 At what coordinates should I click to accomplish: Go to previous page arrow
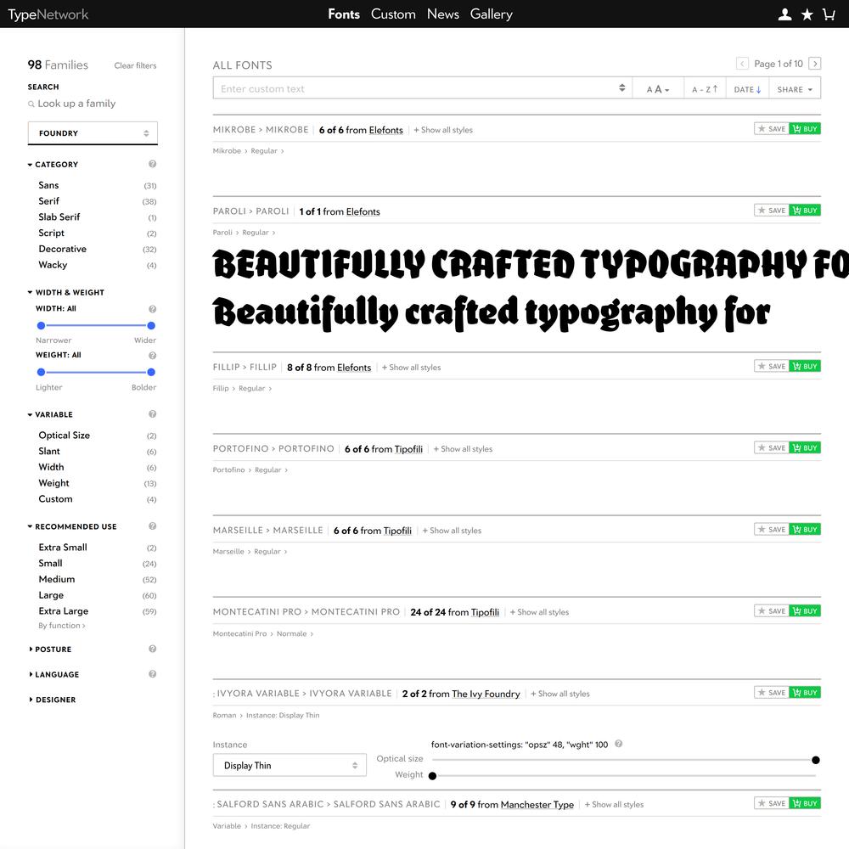click(x=742, y=64)
